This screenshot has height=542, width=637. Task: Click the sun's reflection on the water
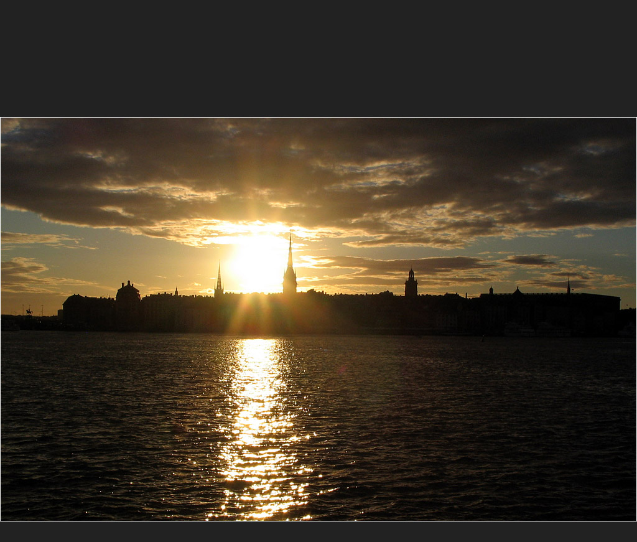[x=259, y=398]
